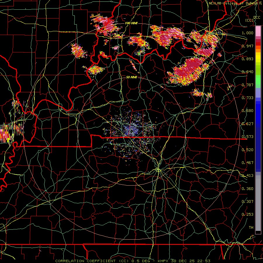Viewport: 263px width, 263px height.
Task: Pick the light pink top color of scale
Action: point(258,31)
